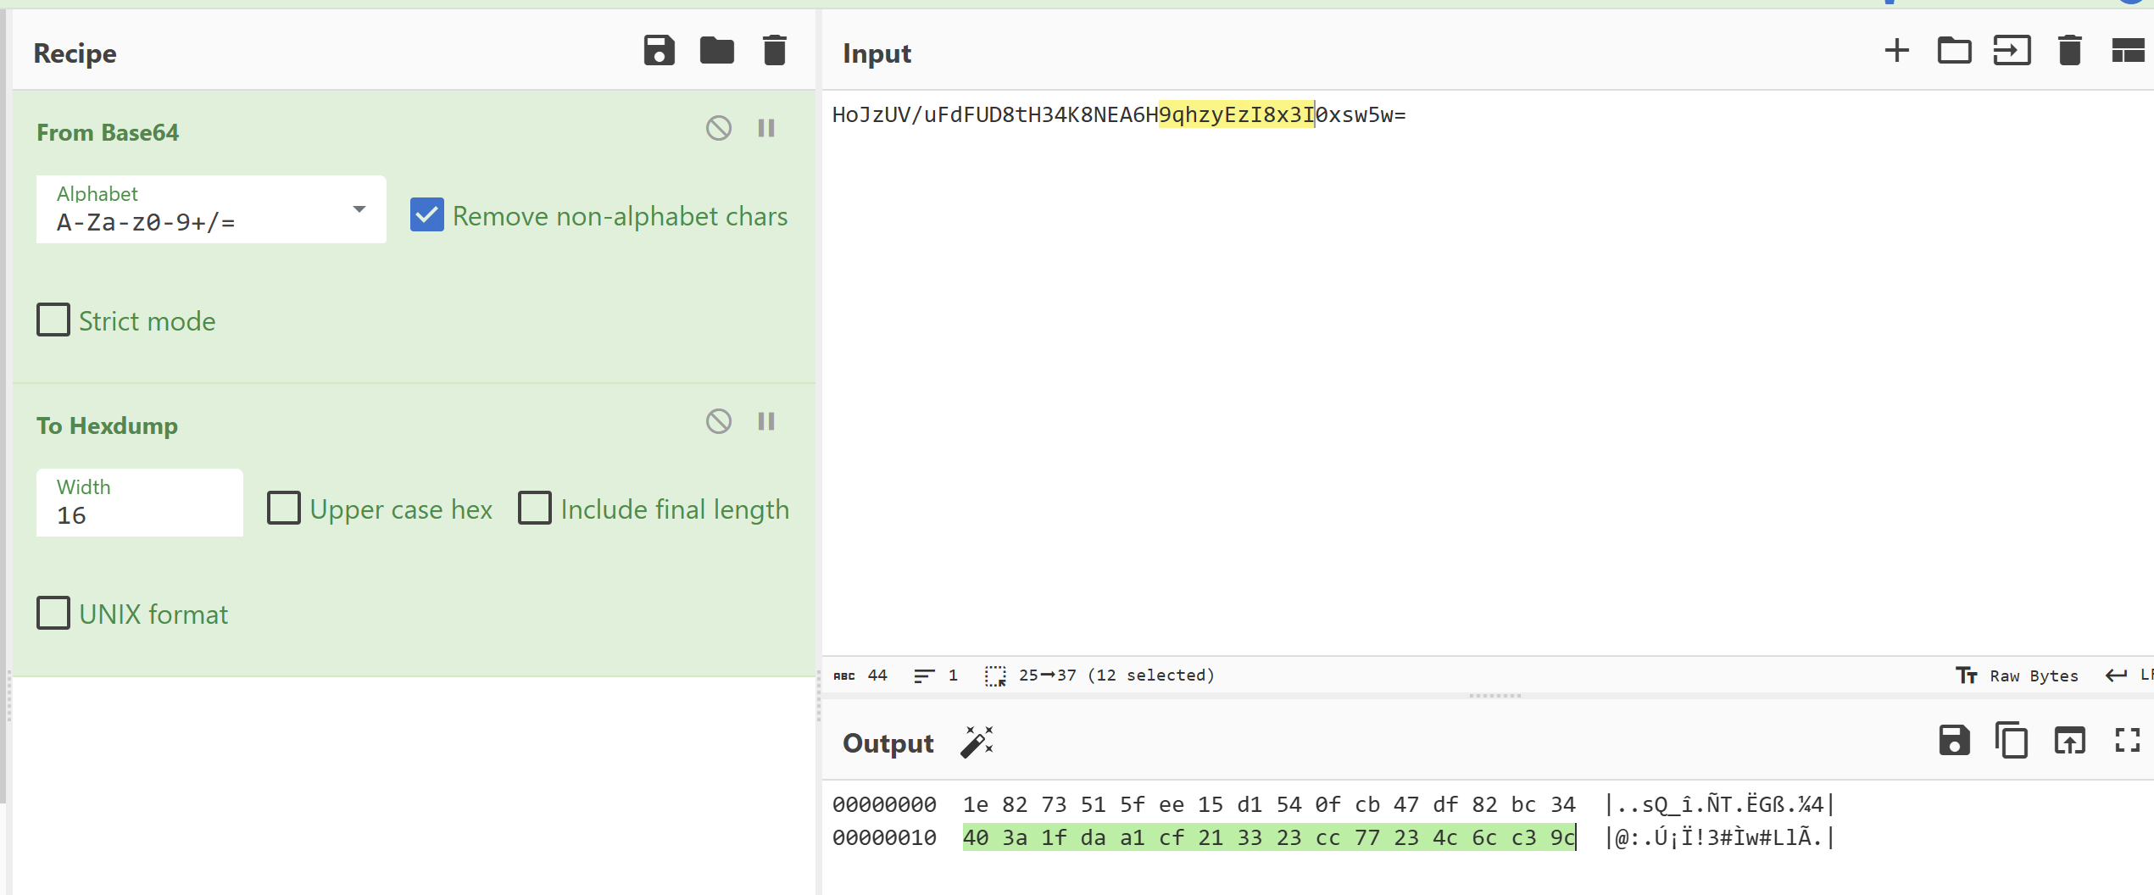Click the line count indicator showing 1
The image size is (2154, 895).
[936, 675]
